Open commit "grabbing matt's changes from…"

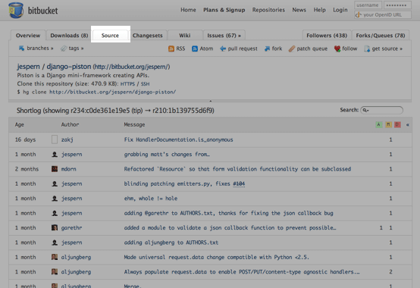click(x=167, y=154)
